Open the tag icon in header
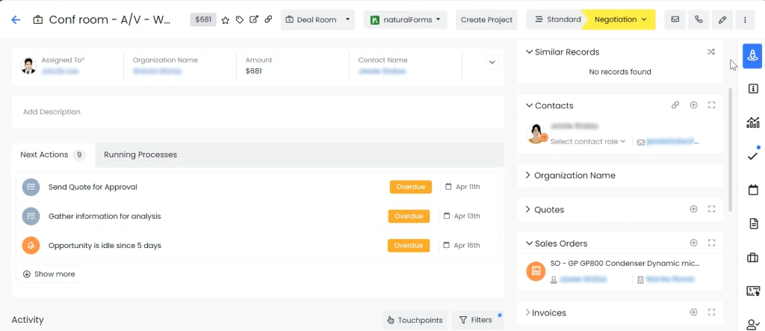 coord(240,20)
